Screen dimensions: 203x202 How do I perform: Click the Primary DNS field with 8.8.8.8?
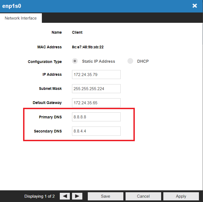96,117
